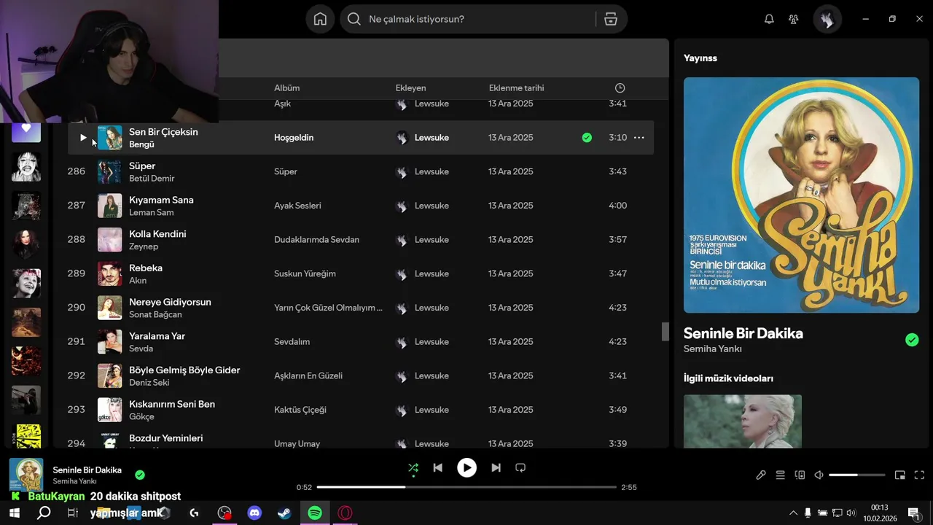The height and width of the screenshot is (525, 933).
Task: Open Opera GX from taskbar
Action: [346, 513]
